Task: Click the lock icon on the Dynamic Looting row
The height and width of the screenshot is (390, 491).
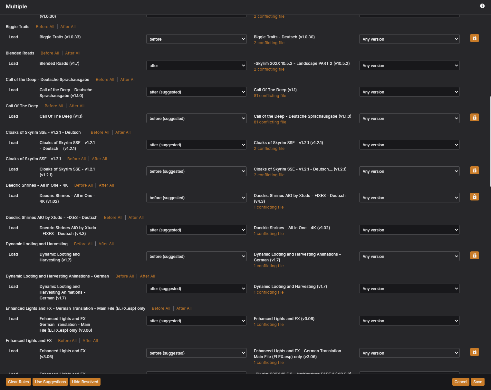Action: 474,255
